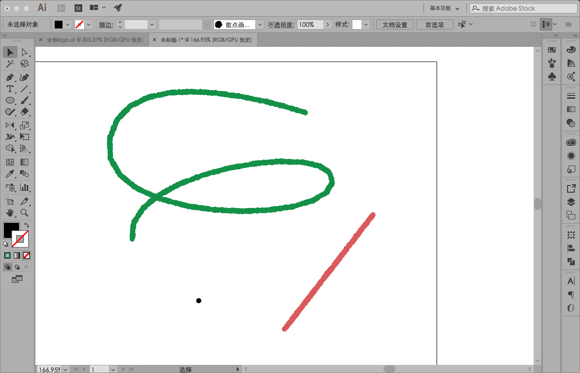Select the Direct Selection tool

pos(24,52)
